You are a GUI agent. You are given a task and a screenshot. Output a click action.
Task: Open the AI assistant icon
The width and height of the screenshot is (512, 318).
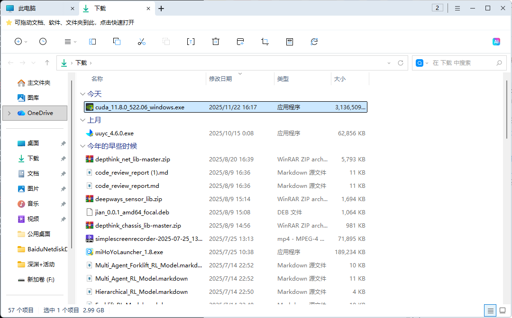(496, 41)
